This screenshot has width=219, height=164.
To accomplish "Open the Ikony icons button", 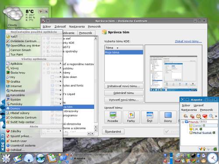I will [x=168, y=117].
